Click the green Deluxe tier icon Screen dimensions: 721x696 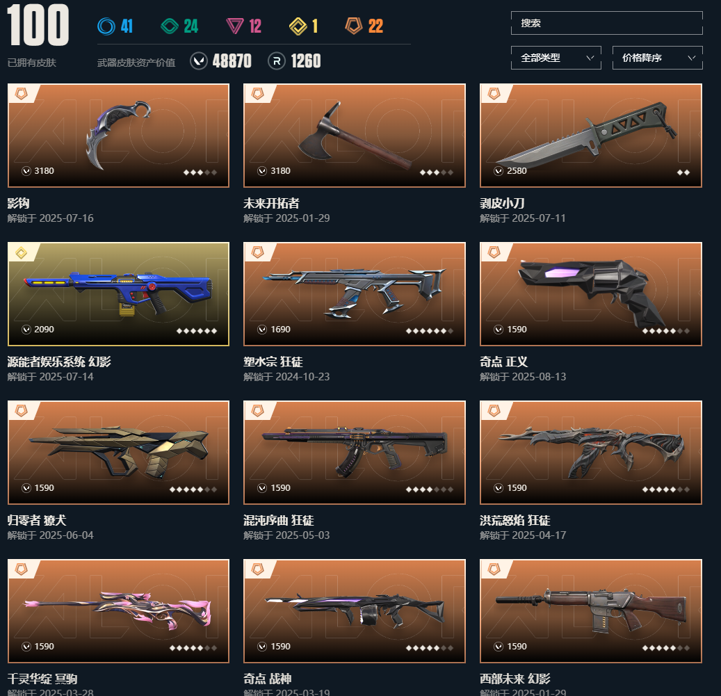tap(170, 26)
